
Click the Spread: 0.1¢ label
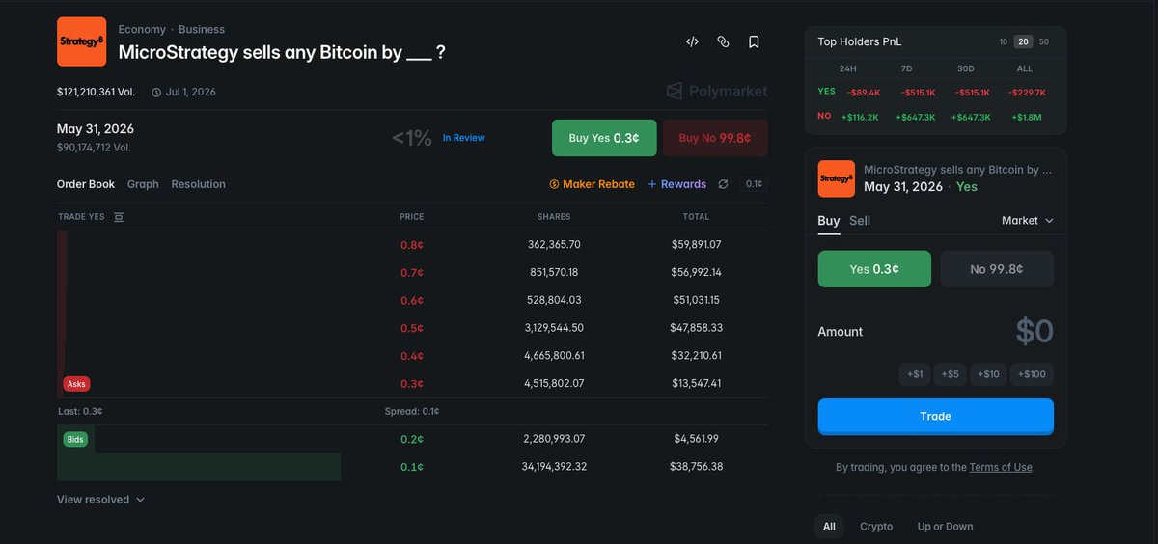412,411
